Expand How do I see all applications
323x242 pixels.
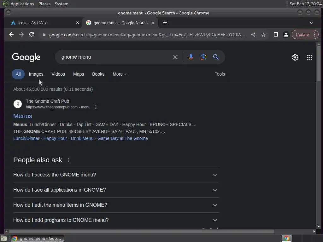point(116,190)
